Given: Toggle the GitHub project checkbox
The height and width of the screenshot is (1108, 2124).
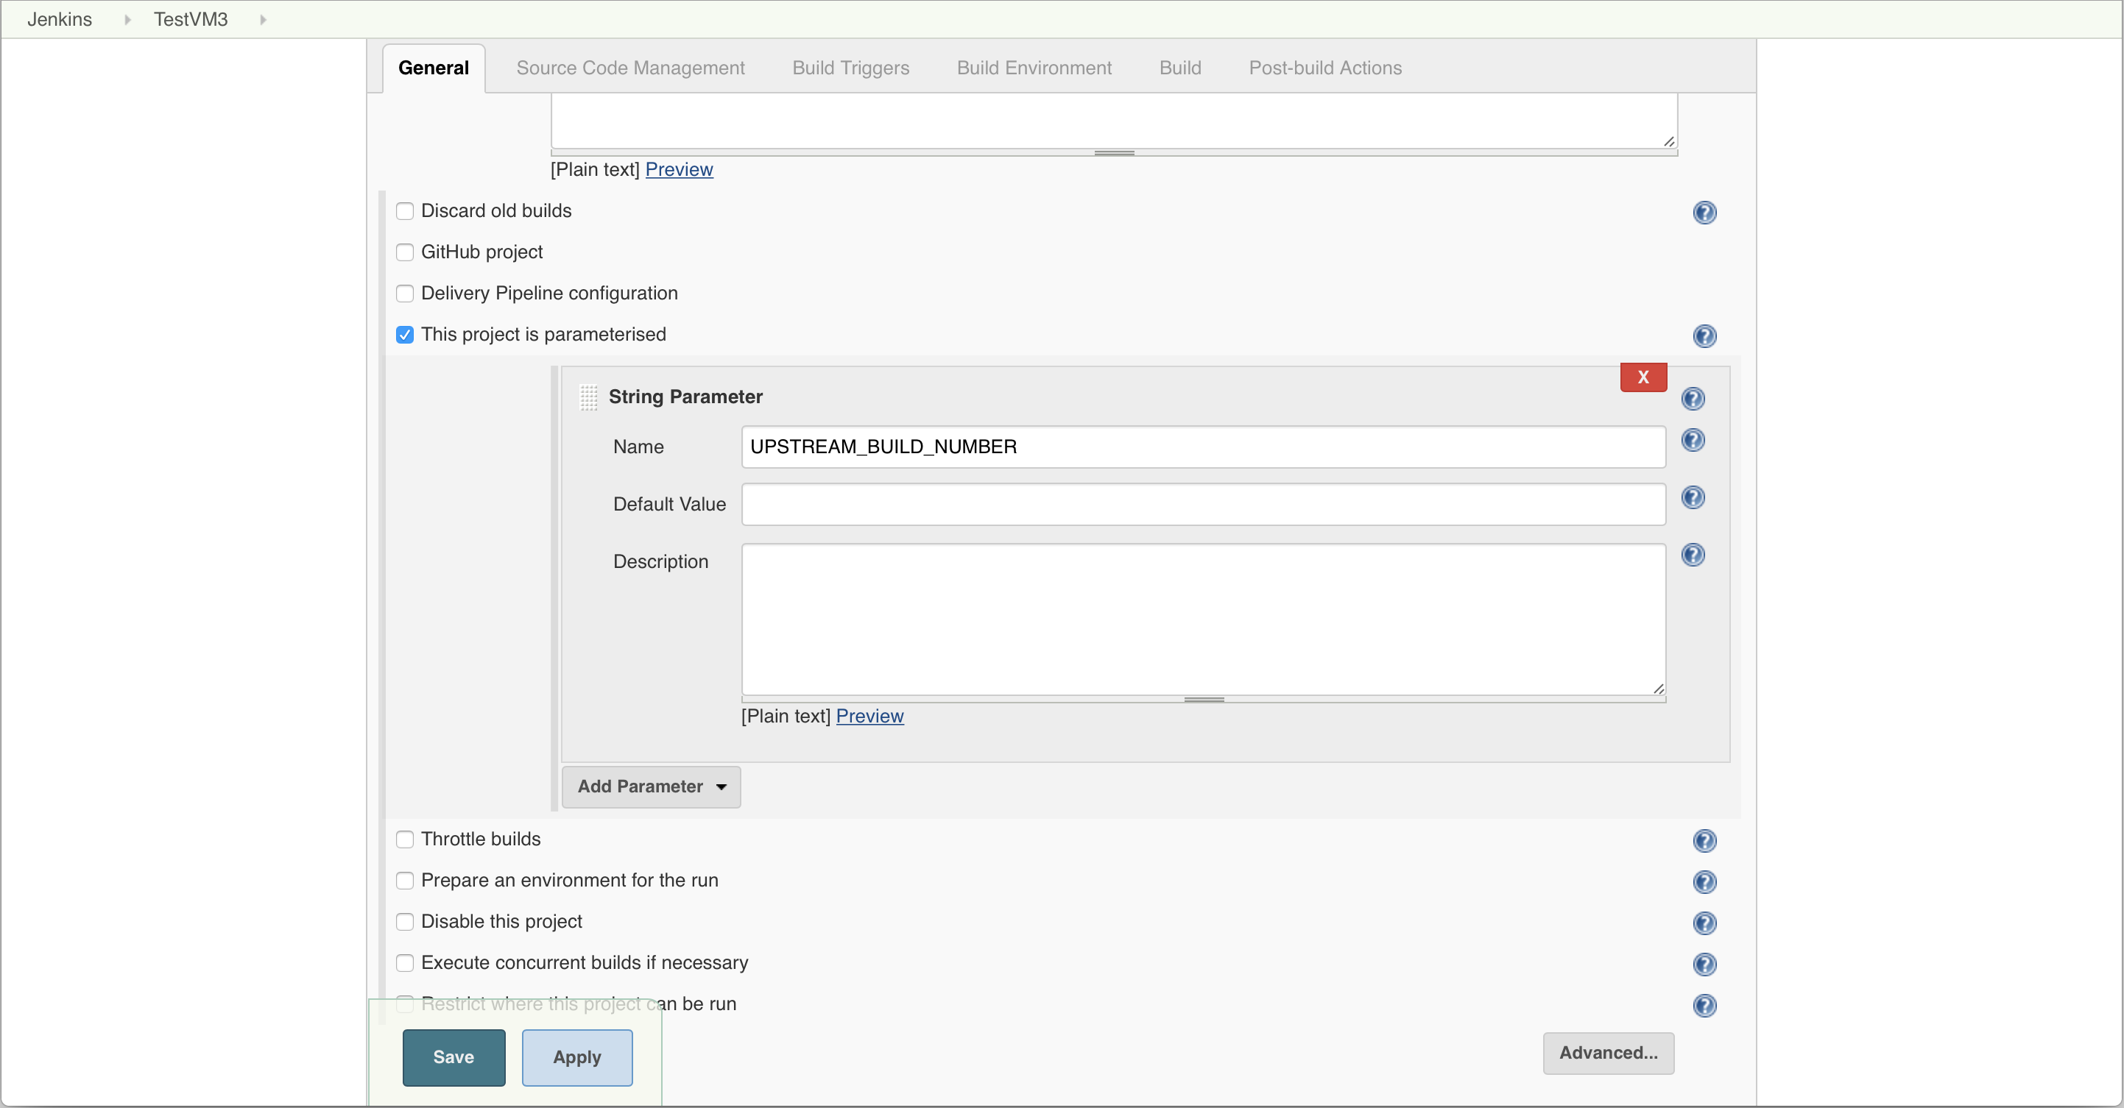Looking at the screenshot, I should tap(406, 252).
